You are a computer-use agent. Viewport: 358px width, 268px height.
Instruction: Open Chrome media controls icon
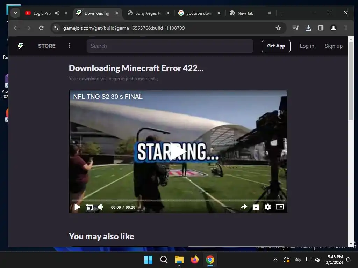click(x=296, y=28)
